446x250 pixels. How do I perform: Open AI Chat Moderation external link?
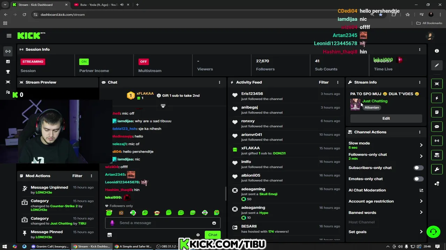[x=421, y=190]
